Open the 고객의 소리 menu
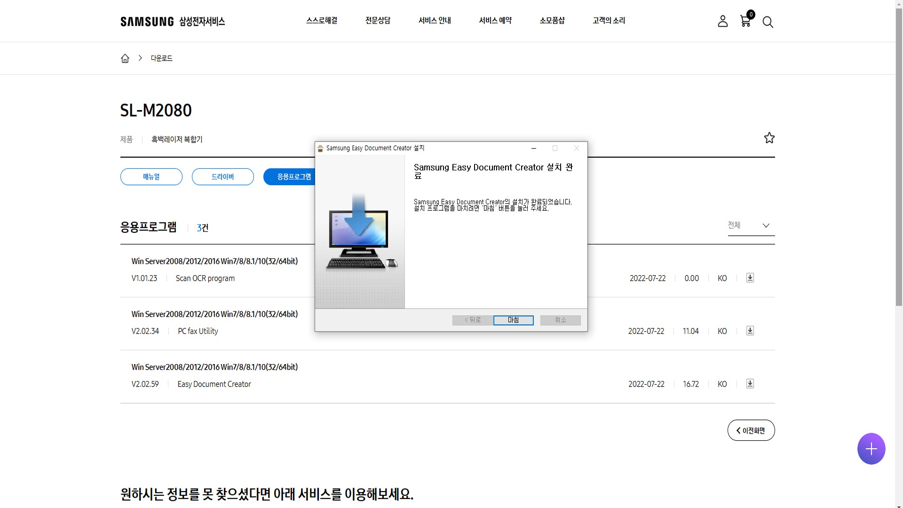 609,21
